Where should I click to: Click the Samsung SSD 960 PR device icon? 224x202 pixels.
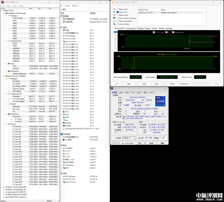(6, 192)
